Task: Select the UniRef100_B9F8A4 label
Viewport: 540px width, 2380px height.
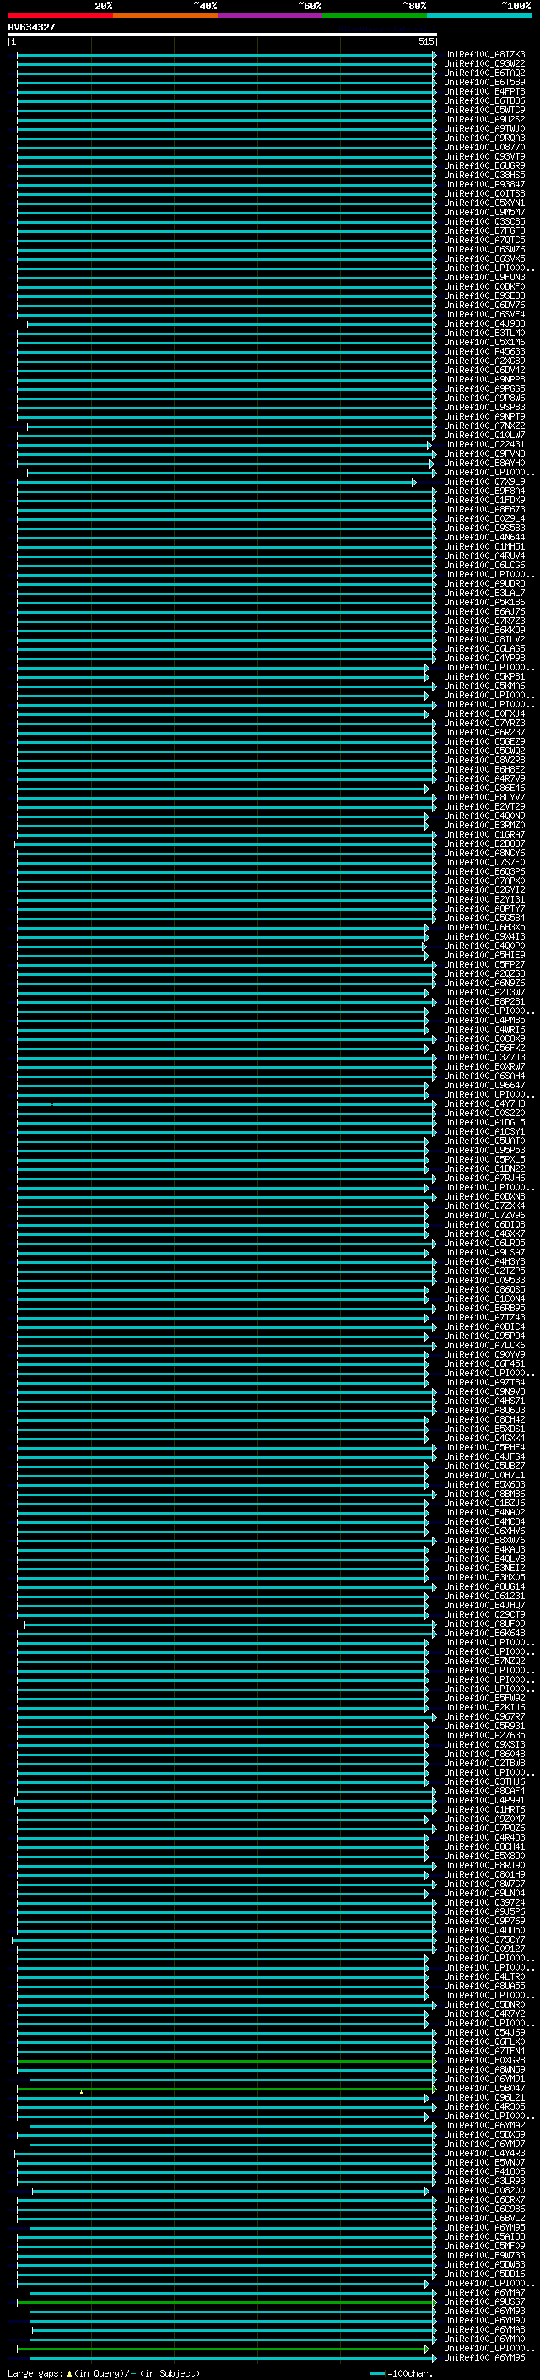Action: (x=484, y=491)
